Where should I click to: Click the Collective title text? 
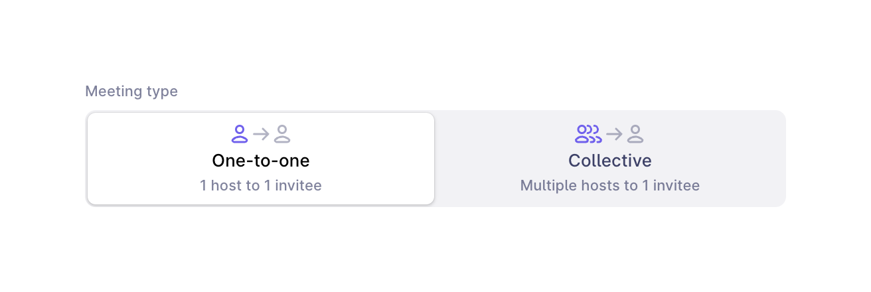pos(609,161)
